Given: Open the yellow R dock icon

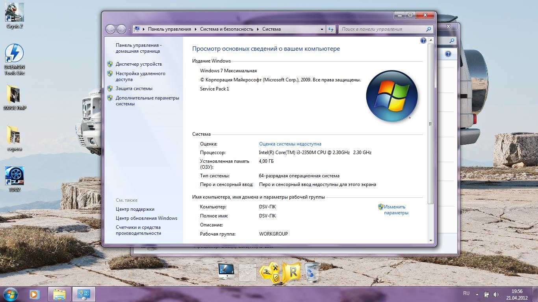Looking at the screenshot, I should (x=292, y=271).
